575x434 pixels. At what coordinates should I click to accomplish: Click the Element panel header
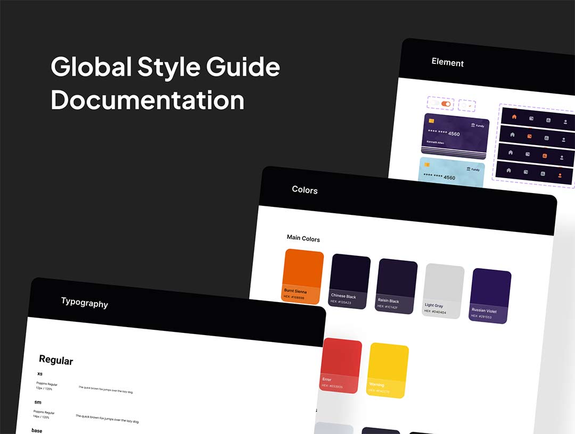tap(447, 63)
